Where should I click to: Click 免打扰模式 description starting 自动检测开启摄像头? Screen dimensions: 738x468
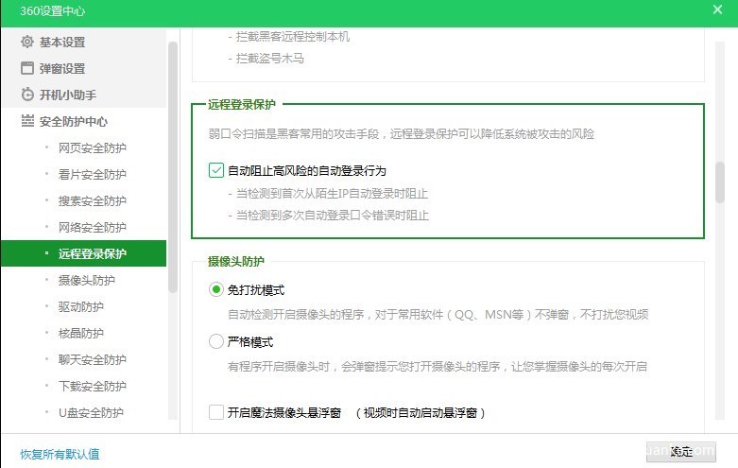[438, 314]
